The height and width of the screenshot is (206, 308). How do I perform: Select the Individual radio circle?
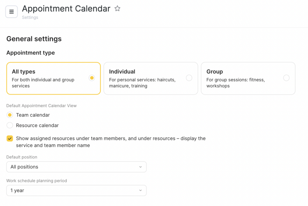coord(189,78)
